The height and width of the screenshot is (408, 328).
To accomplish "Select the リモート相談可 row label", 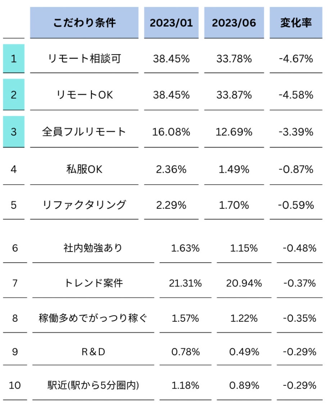I will pyautogui.click(x=85, y=59).
